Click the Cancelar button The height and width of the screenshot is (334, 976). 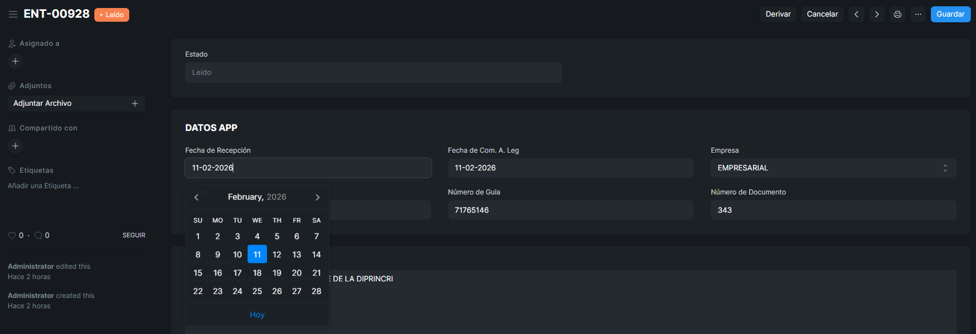tap(822, 14)
